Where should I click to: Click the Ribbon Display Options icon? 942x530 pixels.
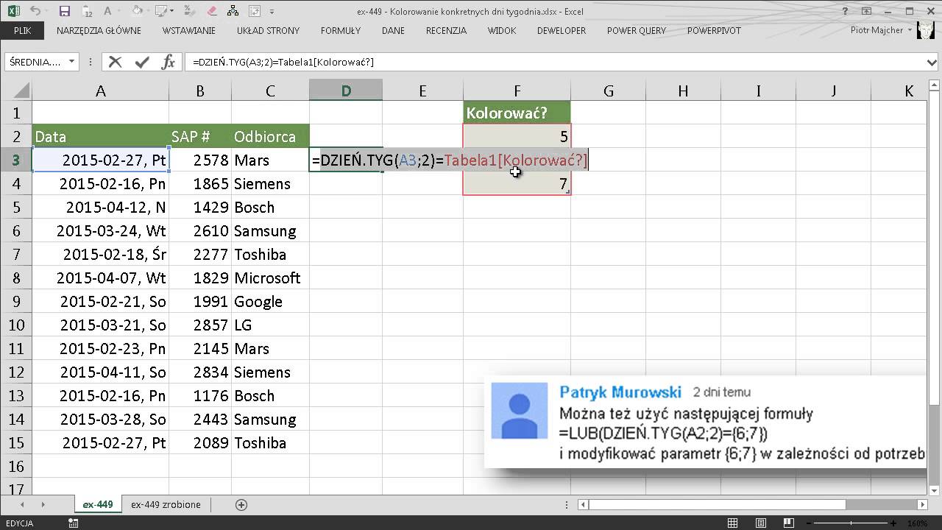point(865,11)
